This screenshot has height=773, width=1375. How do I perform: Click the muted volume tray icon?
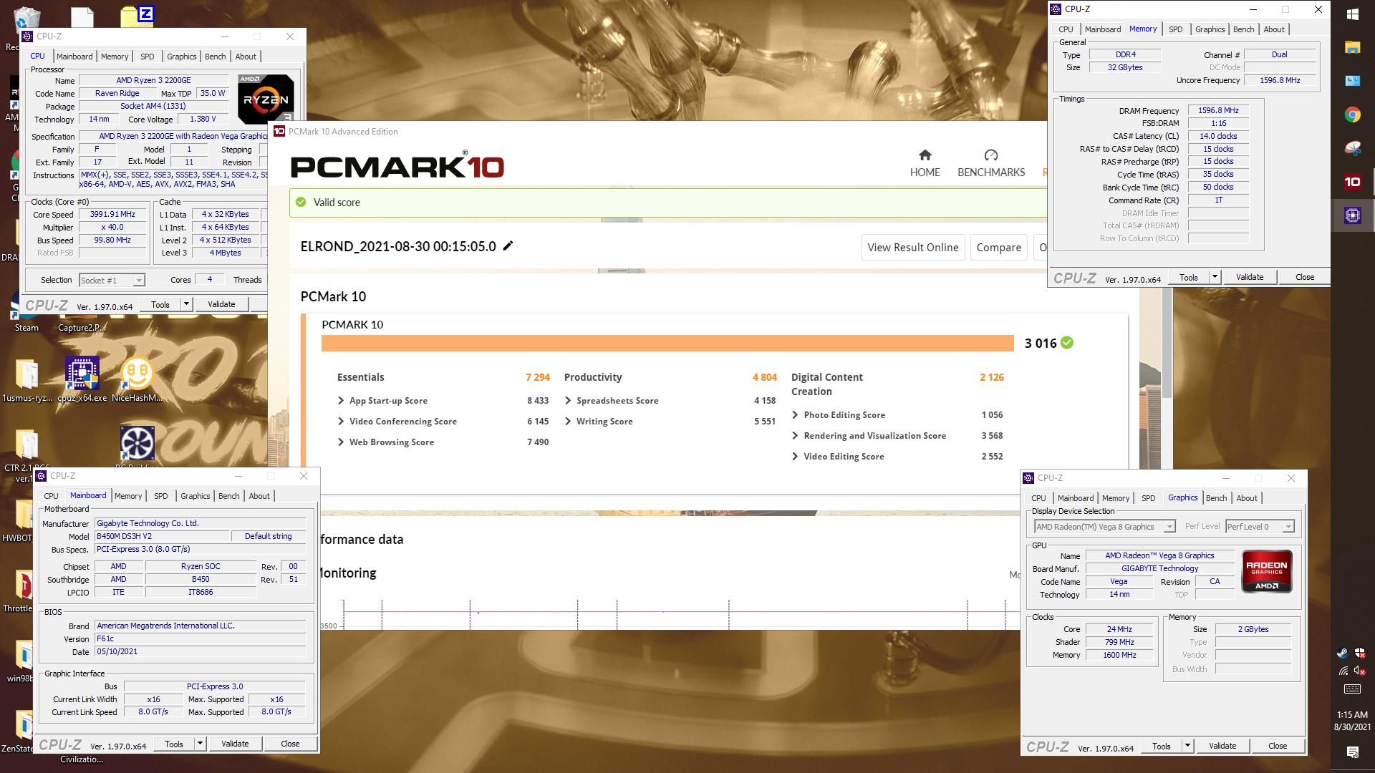click(x=1360, y=671)
